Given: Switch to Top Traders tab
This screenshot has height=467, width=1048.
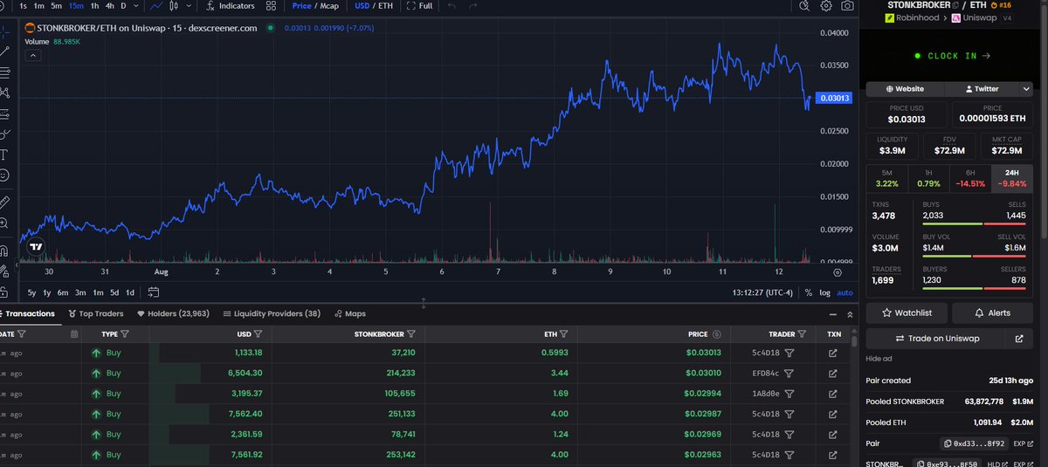Looking at the screenshot, I should (95, 313).
